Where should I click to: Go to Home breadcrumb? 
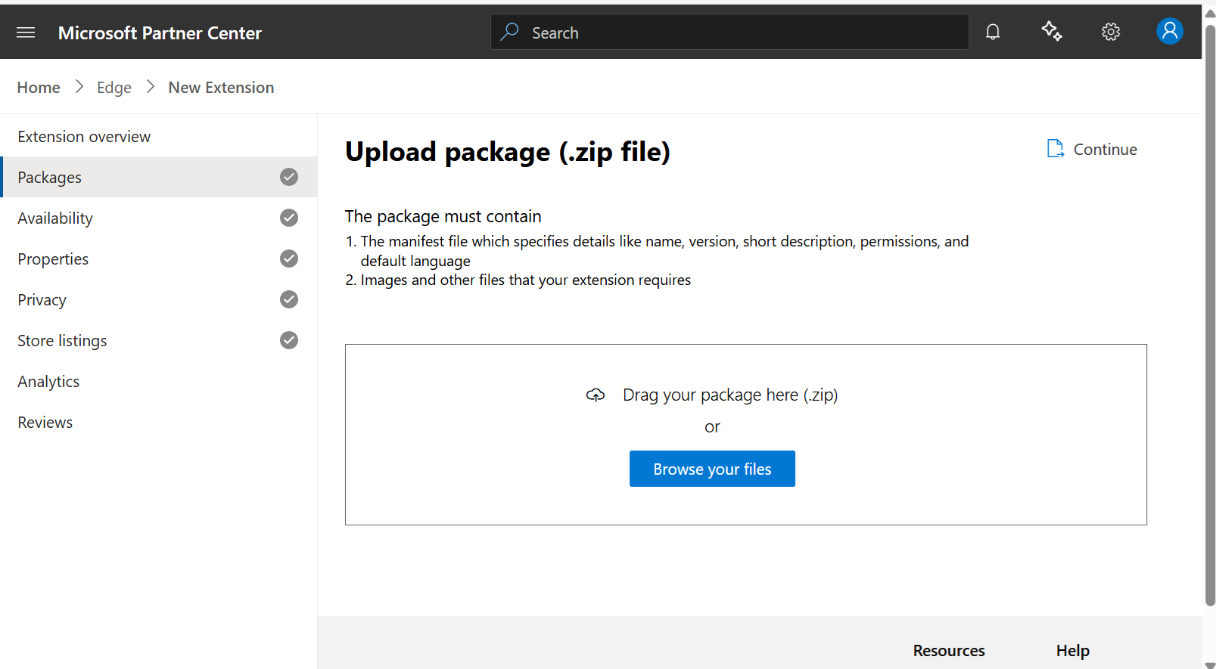[39, 88]
